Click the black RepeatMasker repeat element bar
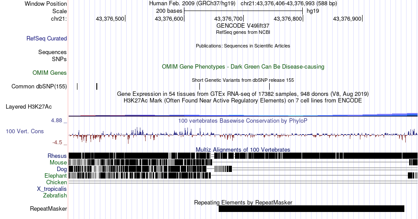418x219 pixels. point(312,208)
